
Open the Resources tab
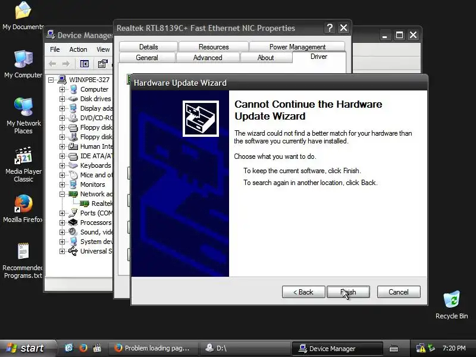pos(214,47)
